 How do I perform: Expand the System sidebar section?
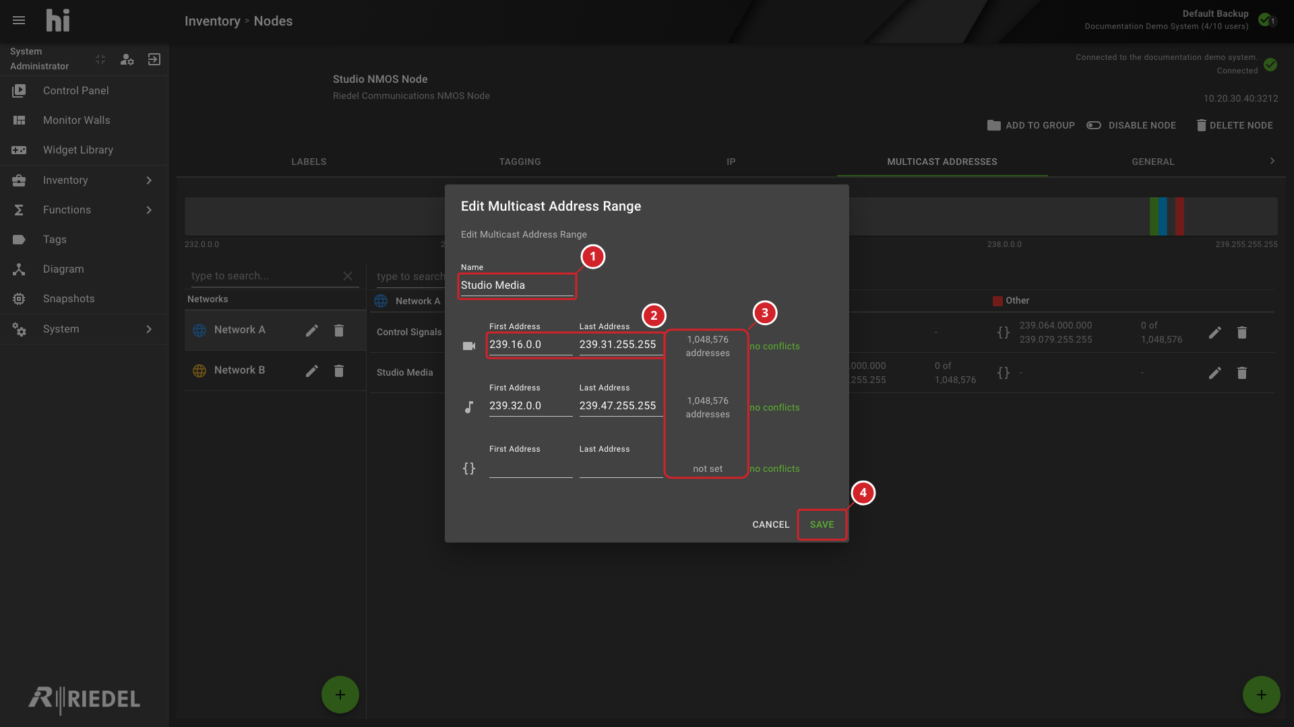click(84, 328)
